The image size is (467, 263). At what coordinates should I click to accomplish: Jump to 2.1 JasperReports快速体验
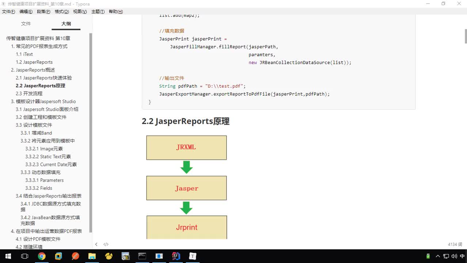click(x=44, y=78)
